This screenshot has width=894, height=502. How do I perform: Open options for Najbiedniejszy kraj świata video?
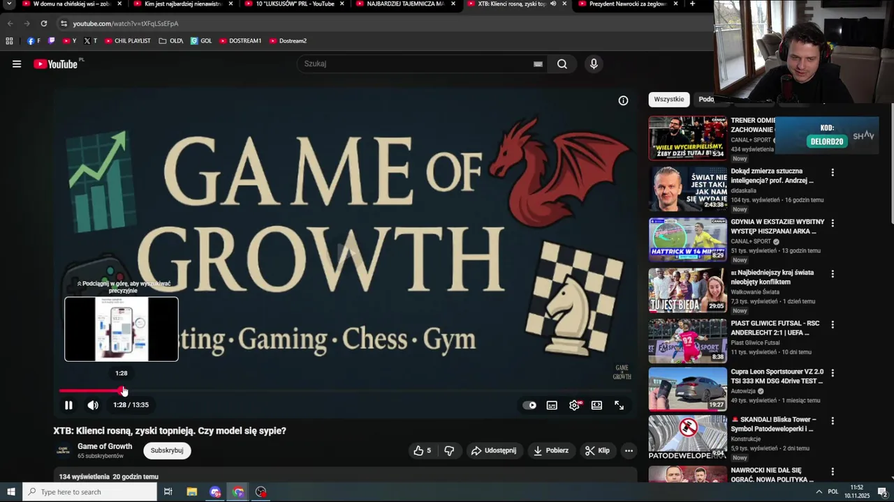(x=832, y=274)
